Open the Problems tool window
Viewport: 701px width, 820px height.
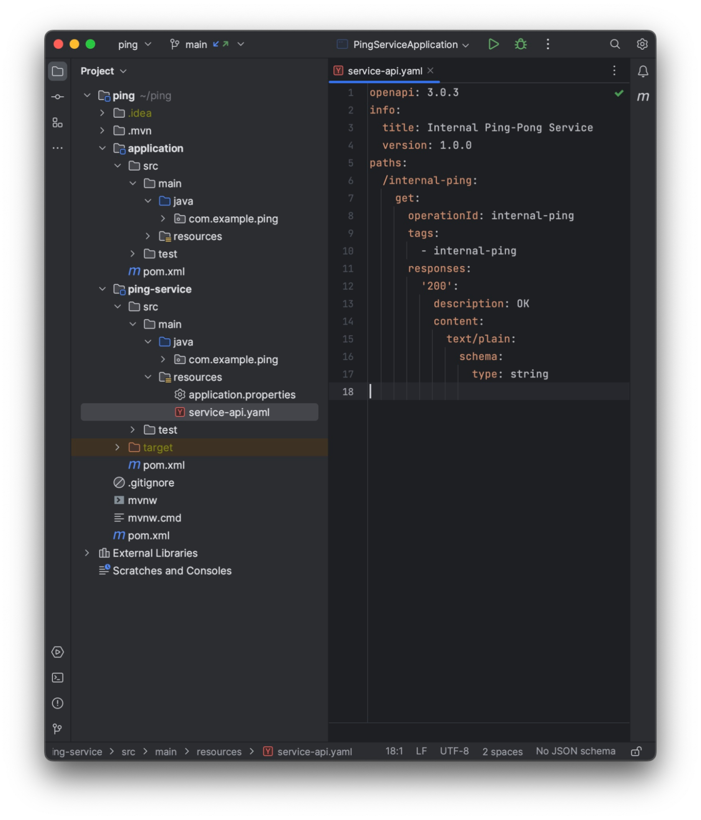click(x=58, y=704)
